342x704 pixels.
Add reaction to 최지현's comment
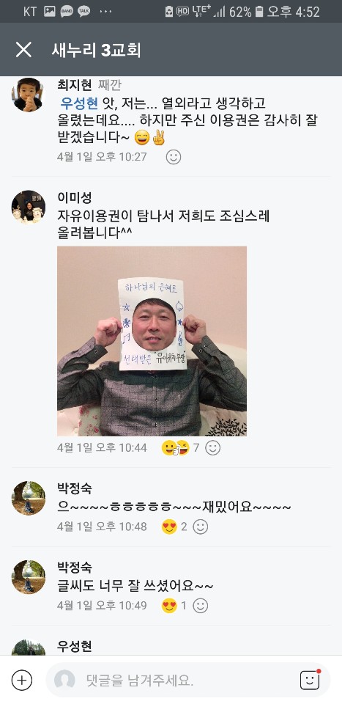coord(174,157)
